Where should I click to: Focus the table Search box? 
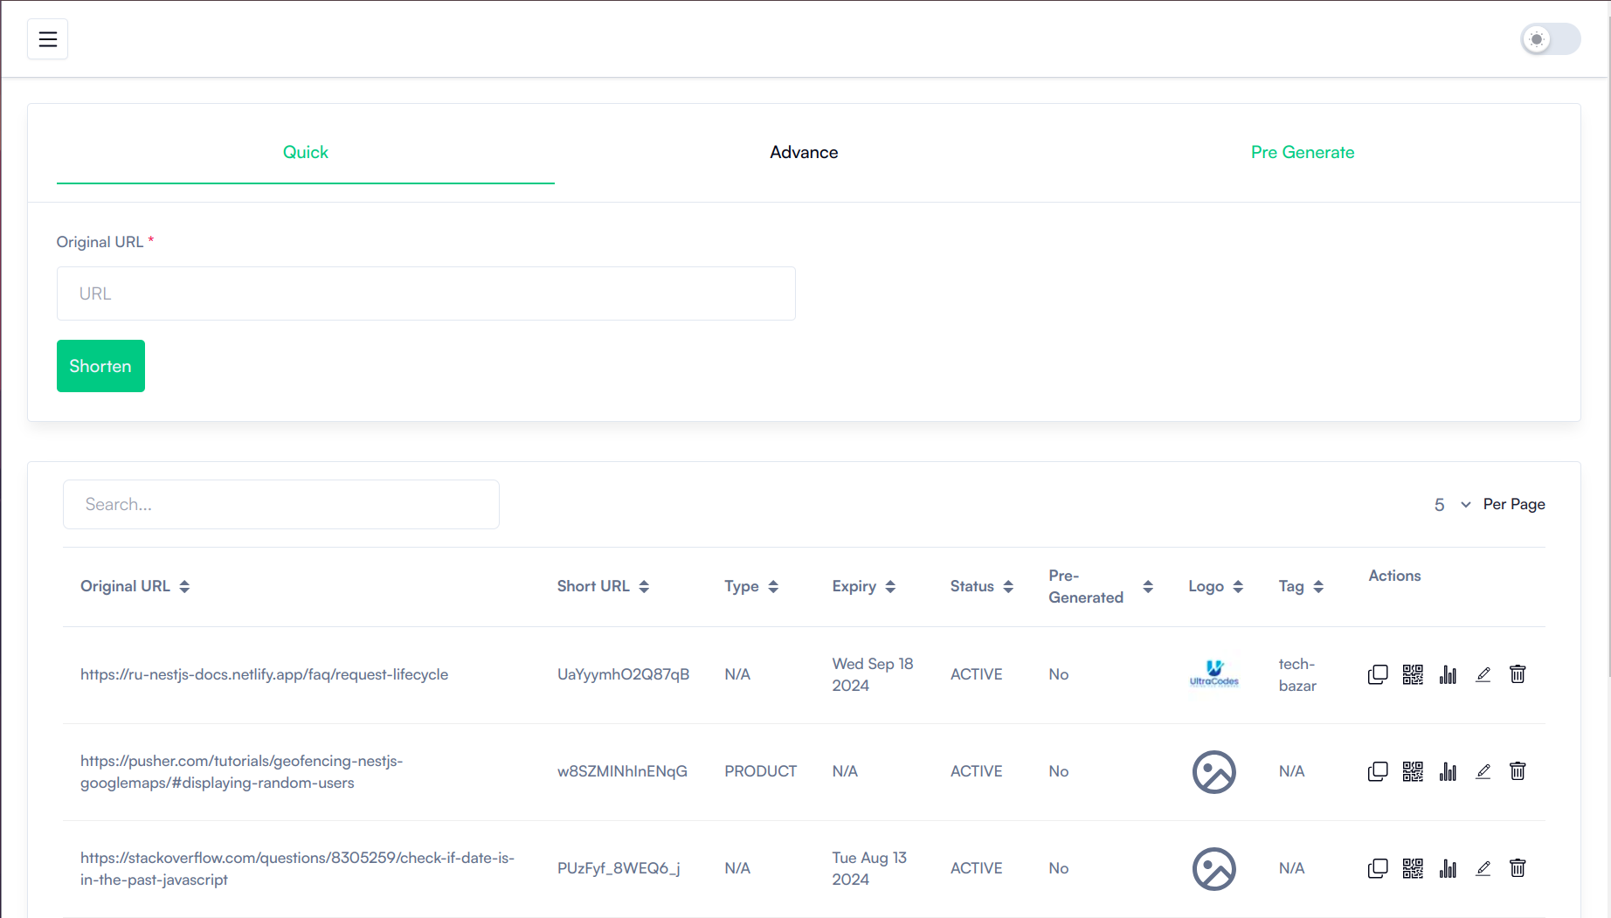coord(280,504)
